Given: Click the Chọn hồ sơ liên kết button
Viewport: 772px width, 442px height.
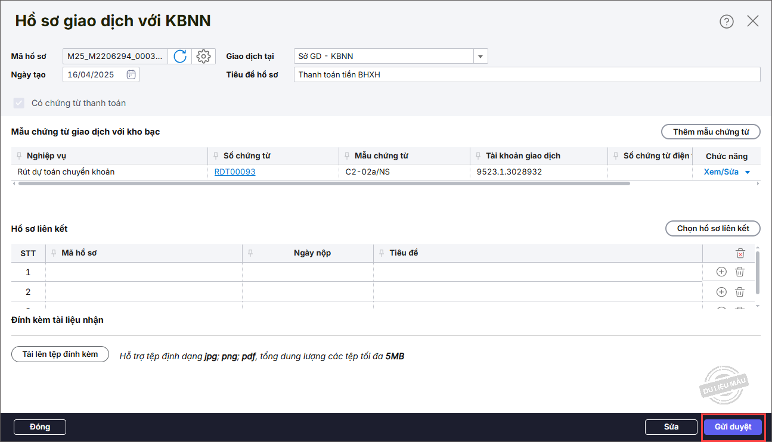Looking at the screenshot, I should tap(712, 229).
